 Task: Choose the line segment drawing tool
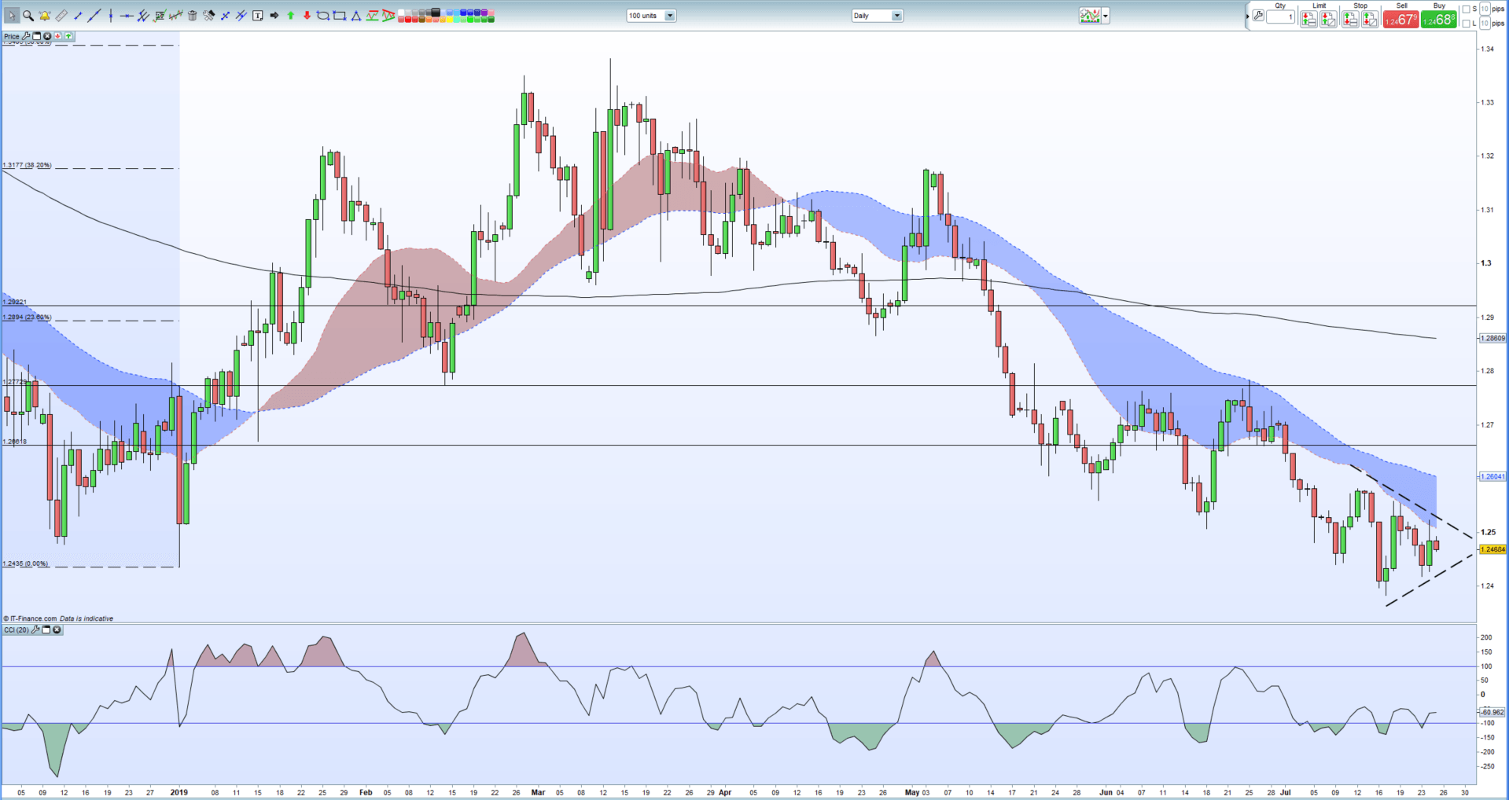[x=78, y=16]
